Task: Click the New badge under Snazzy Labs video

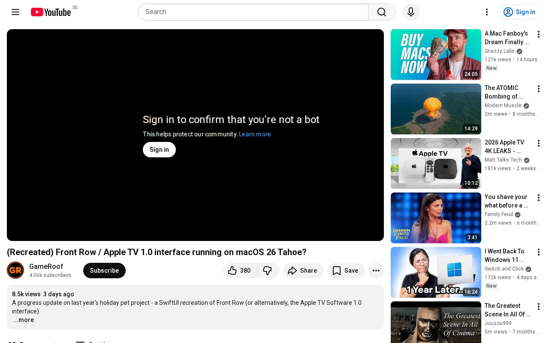Action: [x=492, y=68]
